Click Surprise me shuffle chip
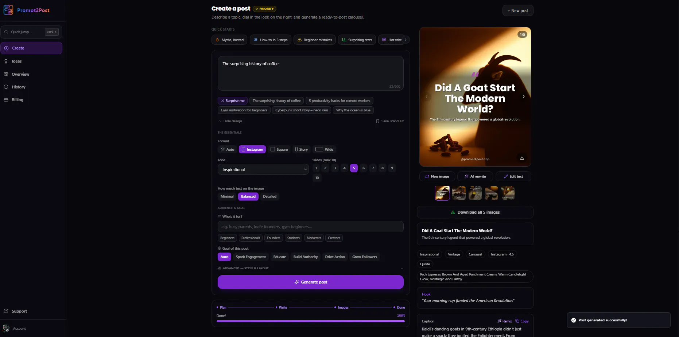The image size is (679, 337). click(233, 101)
